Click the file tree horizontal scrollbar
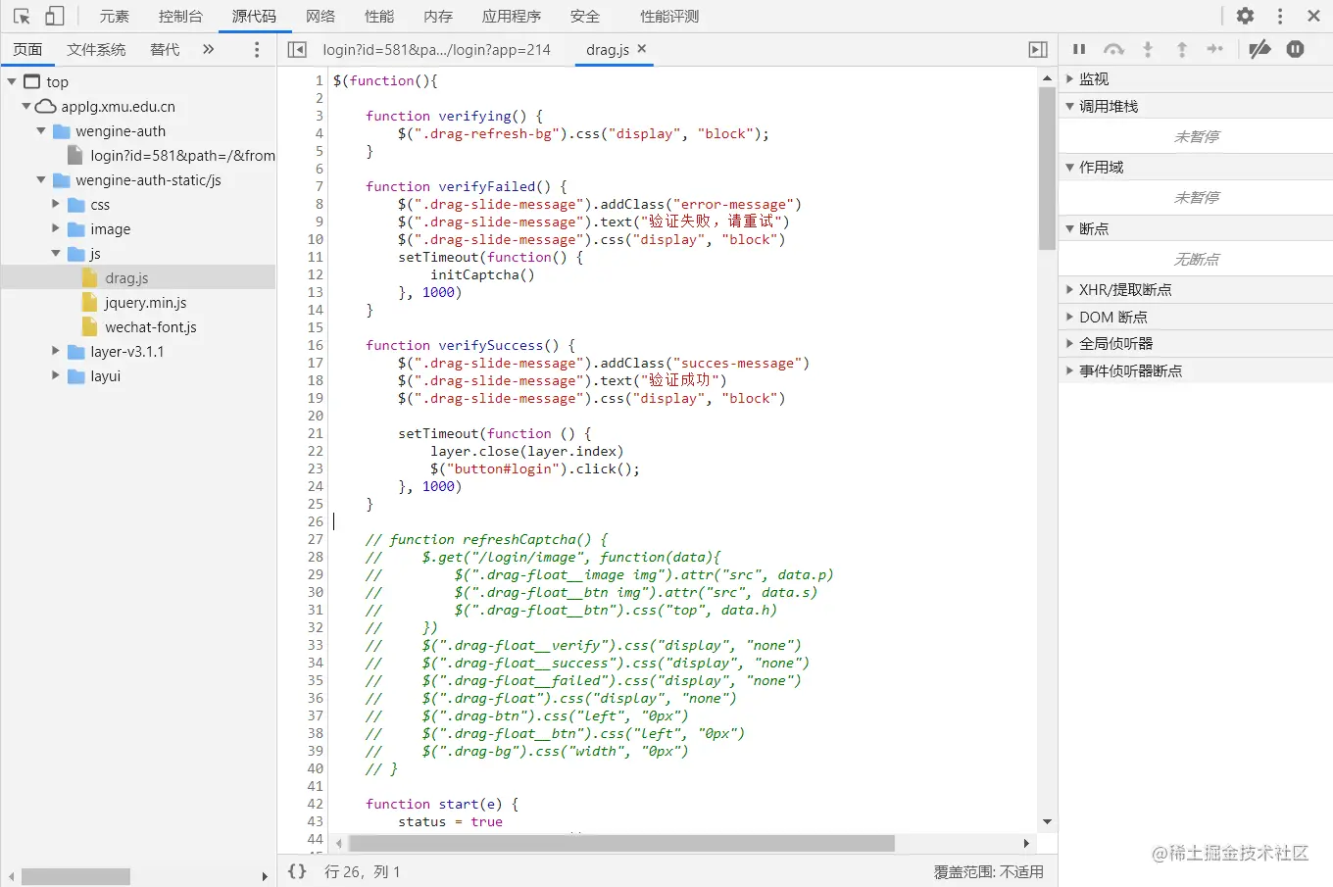The width and height of the screenshot is (1333, 887). [x=75, y=876]
